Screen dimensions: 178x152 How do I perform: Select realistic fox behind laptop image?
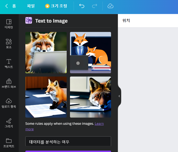click(46, 53)
